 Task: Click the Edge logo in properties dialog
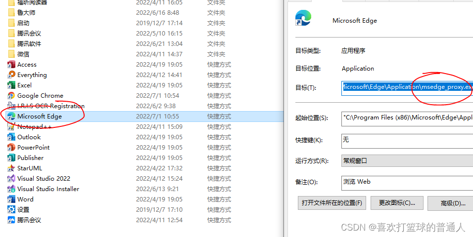303,18
